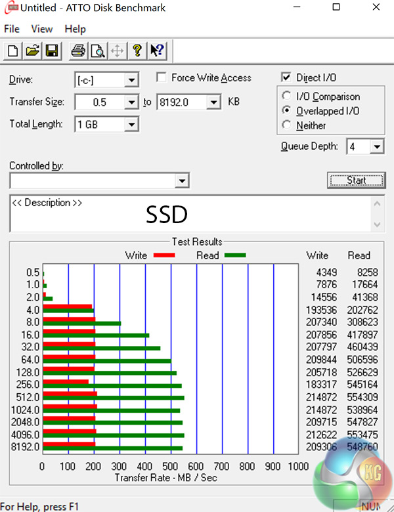Maximize the ATTO Disk Benchmark window
Screen dimensions: 394x512
pyautogui.click(x=336, y=7)
